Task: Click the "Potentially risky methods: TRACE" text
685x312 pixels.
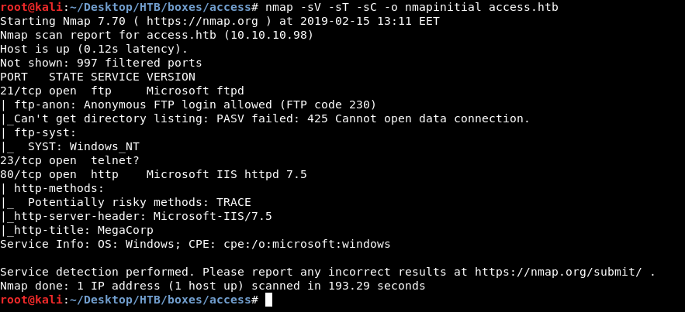Action: [x=140, y=202]
